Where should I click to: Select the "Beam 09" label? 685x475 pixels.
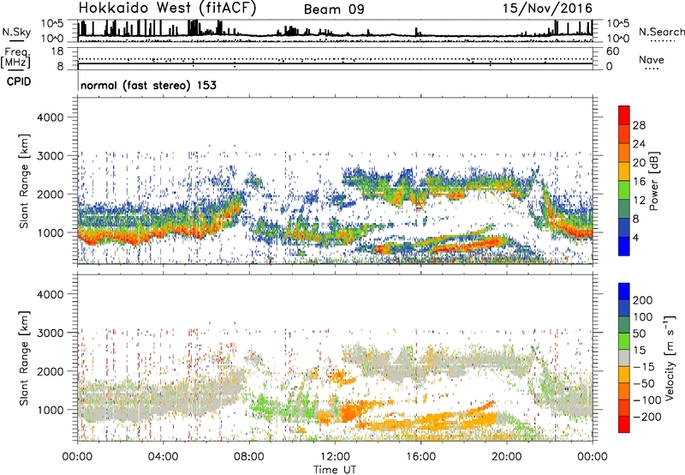tap(334, 9)
